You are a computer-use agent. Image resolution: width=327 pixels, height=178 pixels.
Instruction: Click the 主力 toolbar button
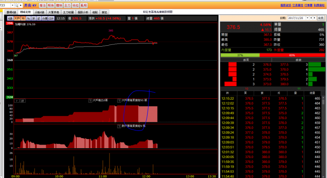[67, 5]
